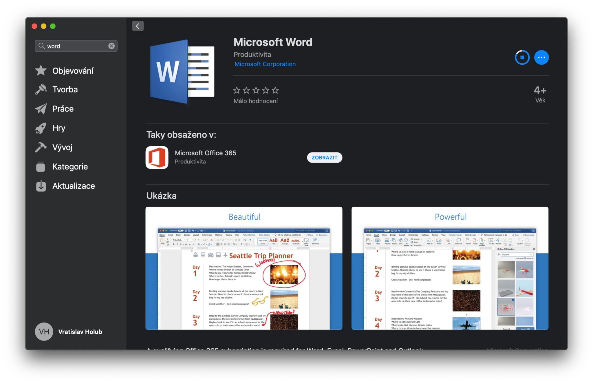This screenshot has height=384, width=593.
Task: Click the ZOBRAZIT button
Action: (x=324, y=158)
